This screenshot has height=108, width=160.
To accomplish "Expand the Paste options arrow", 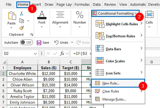I will pyautogui.click(x=11, y=28).
